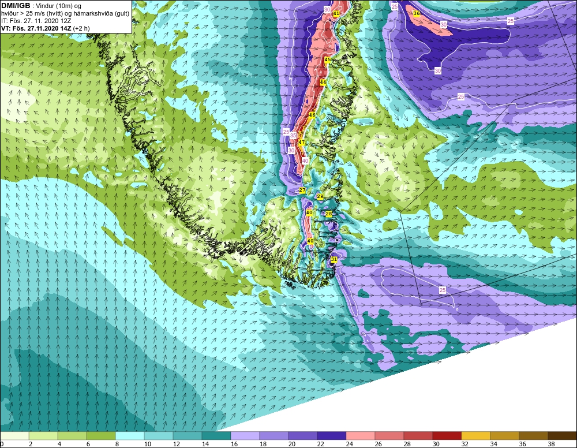The height and width of the screenshot is (448, 577).
Task: Click the 12–14 m/s teal legend swatch
Action: [188, 436]
